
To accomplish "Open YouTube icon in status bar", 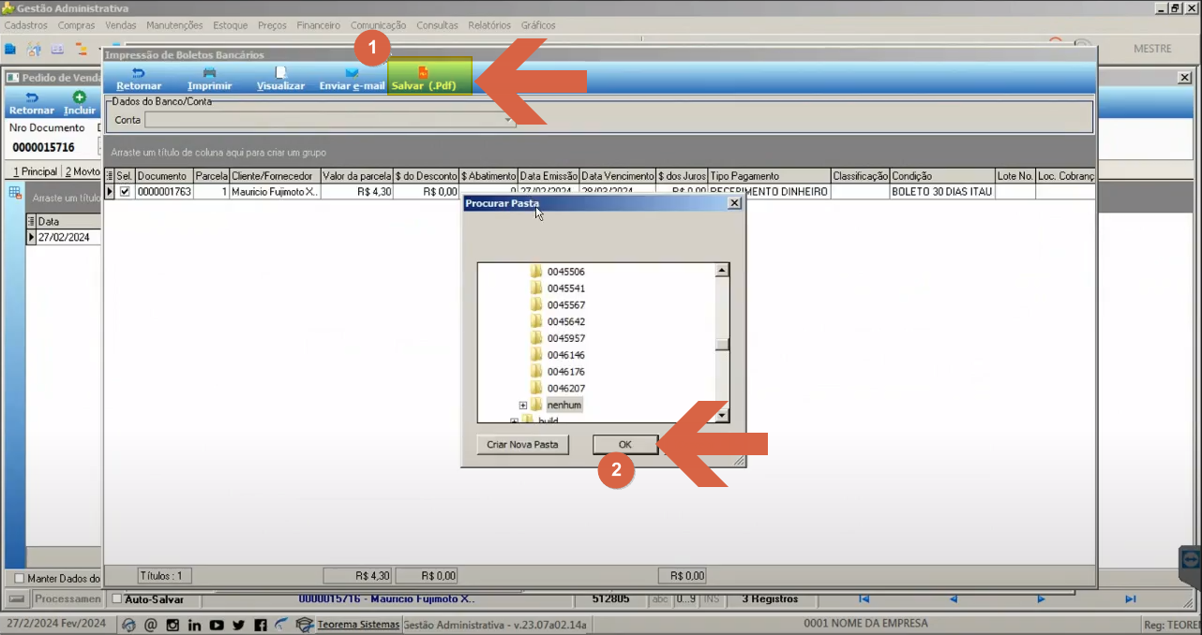I will [217, 625].
